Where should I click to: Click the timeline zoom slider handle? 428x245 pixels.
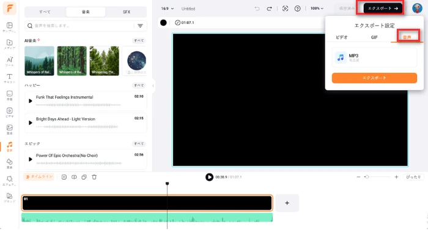point(367,177)
